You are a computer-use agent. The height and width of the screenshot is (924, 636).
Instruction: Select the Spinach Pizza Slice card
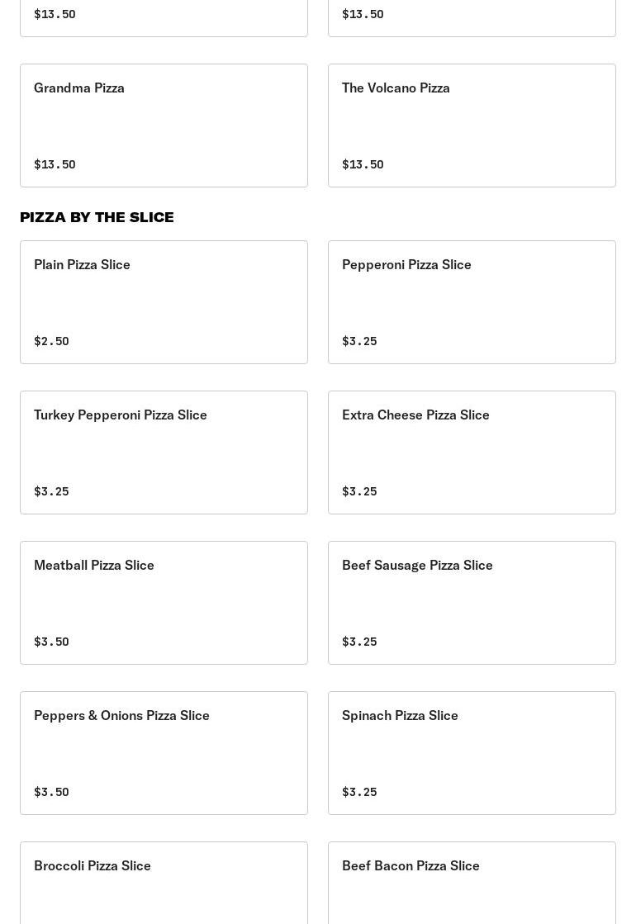coord(472,752)
